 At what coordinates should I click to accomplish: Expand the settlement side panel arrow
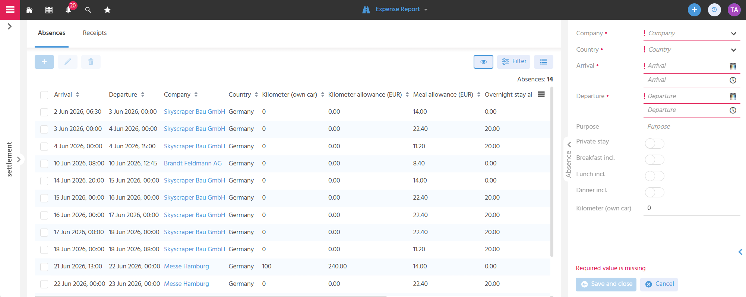tap(19, 159)
